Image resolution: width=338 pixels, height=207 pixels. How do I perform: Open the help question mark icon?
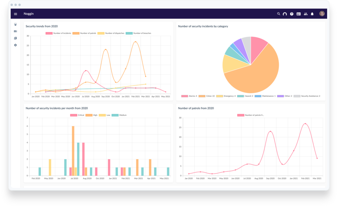point(291,14)
